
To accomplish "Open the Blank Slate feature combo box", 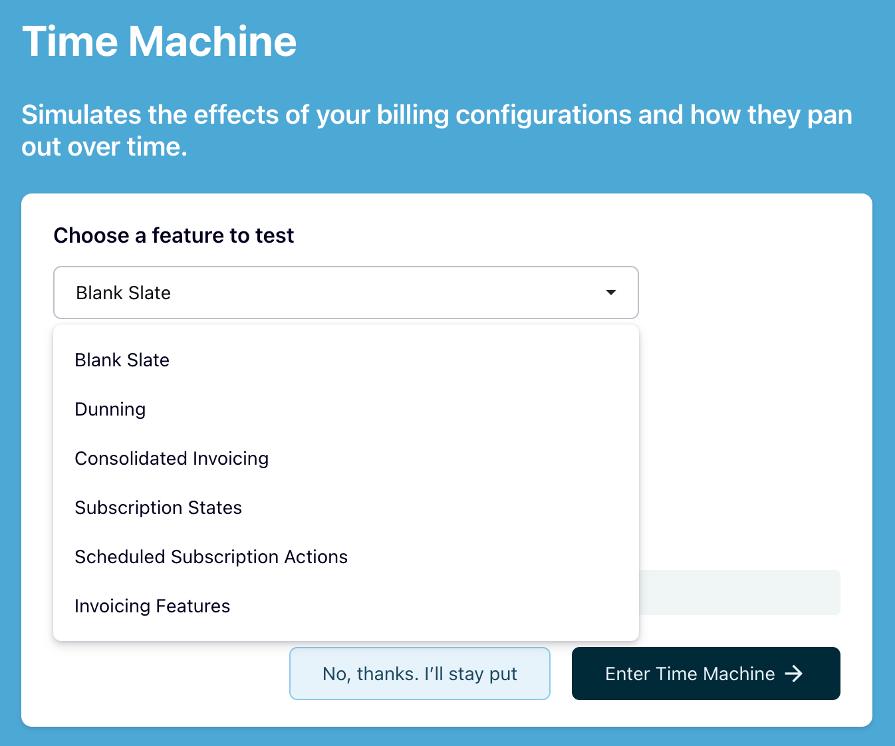I will [346, 293].
